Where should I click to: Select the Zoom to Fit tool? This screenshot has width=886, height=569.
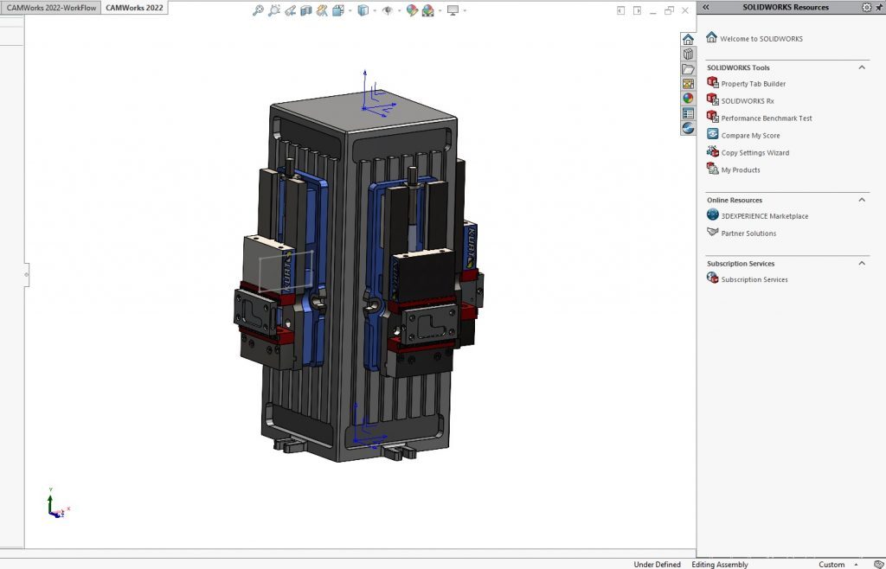(258, 11)
